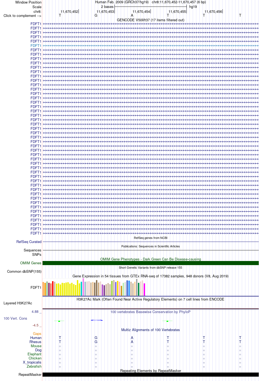This screenshot has width=259, height=381.
Task: Click the FDFT1 label beside GTEx bar chart
Action: tap(36, 287)
